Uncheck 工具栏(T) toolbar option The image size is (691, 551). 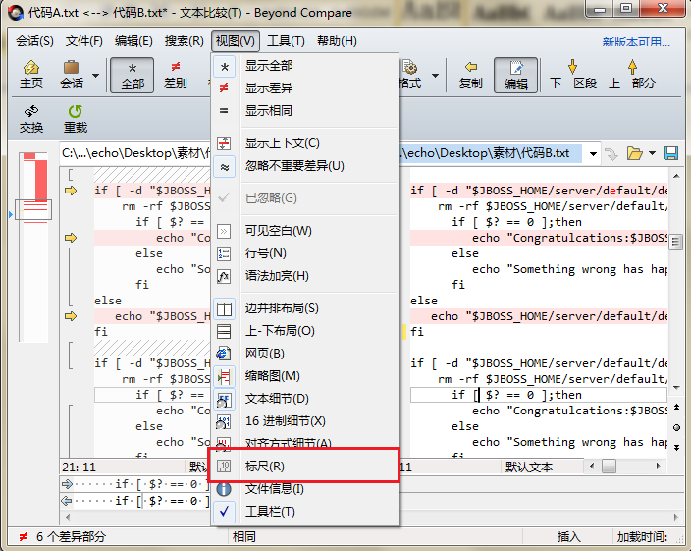click(305, 512)
